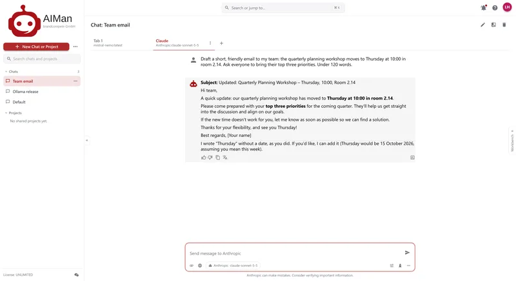Open the Claude tab options menu
Viewport: 516px width, 281px height.
click(210, 43)
